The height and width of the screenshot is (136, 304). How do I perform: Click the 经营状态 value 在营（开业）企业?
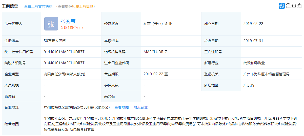point(157,24)
